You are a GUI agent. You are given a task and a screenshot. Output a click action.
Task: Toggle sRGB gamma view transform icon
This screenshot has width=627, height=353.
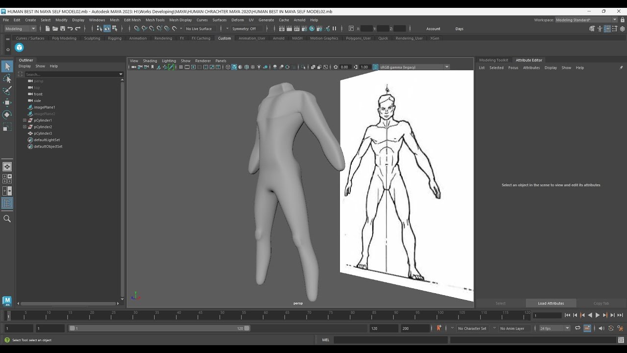tap(376, 67)
